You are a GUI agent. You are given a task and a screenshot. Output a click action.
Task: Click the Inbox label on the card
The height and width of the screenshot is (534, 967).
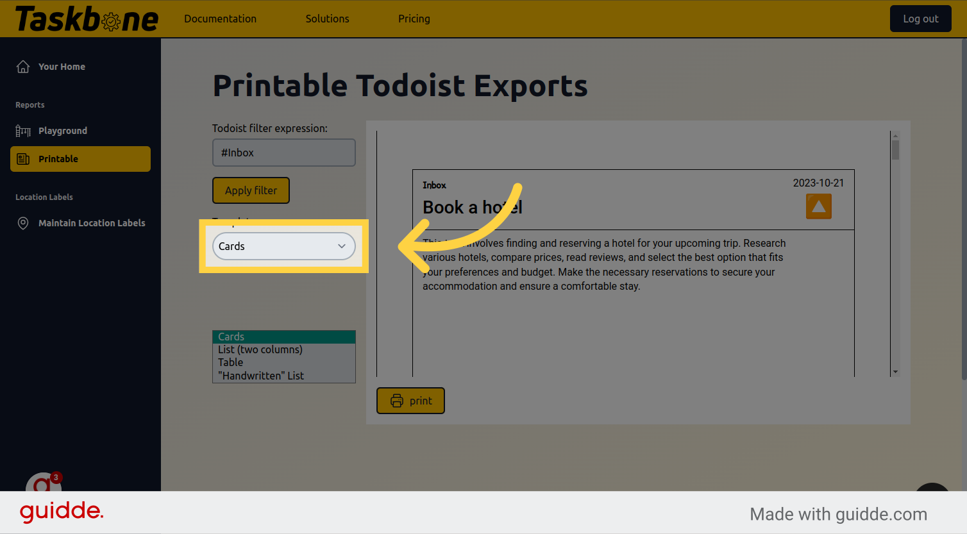[x=434, y=185]
